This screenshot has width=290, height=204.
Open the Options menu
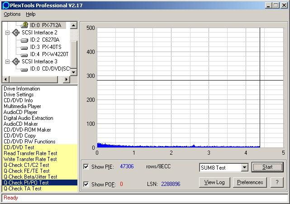point(12,14)
